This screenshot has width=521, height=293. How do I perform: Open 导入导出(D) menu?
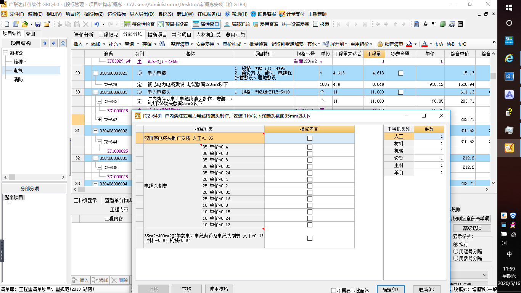[x=142, y=14]
